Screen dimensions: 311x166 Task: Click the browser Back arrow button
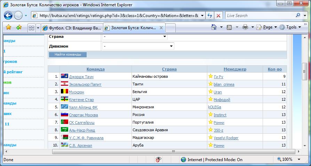(8, 16)
